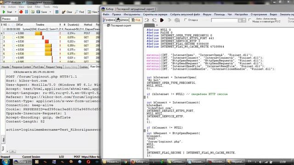
Task: Select request row 1 with POST method
Action: click(51, 33)
